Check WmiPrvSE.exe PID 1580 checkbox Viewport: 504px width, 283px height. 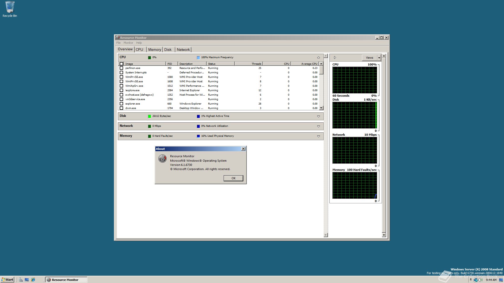click(x=121, y=77)
